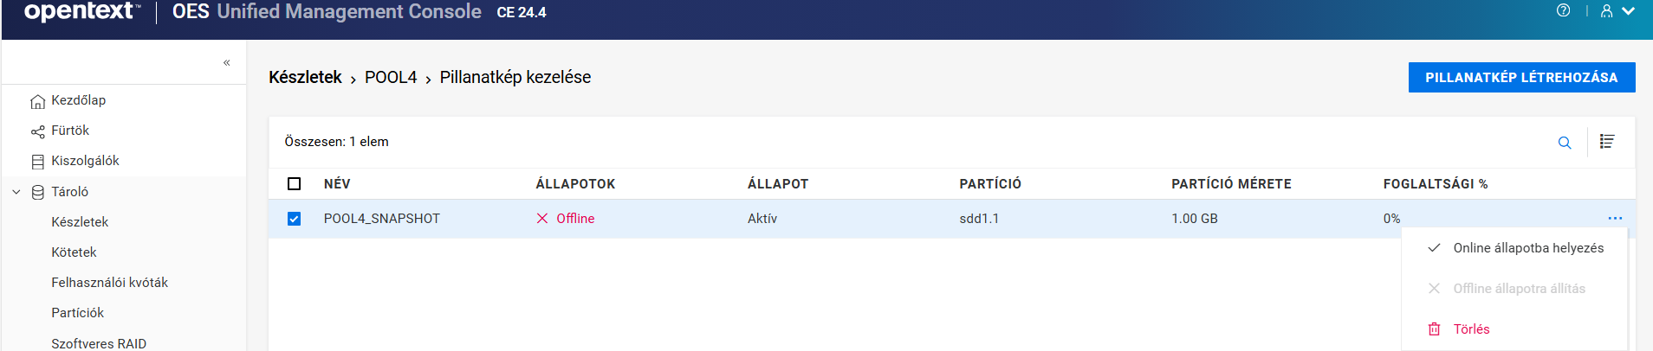Click the Tároló storage icon

[x=37, y=192]
